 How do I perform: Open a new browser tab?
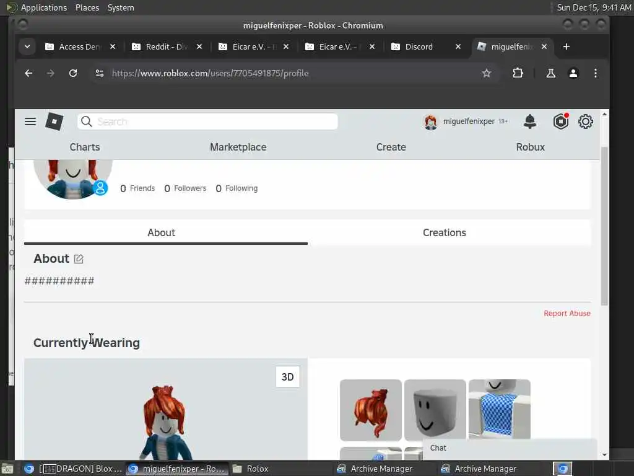coord(566,47)
